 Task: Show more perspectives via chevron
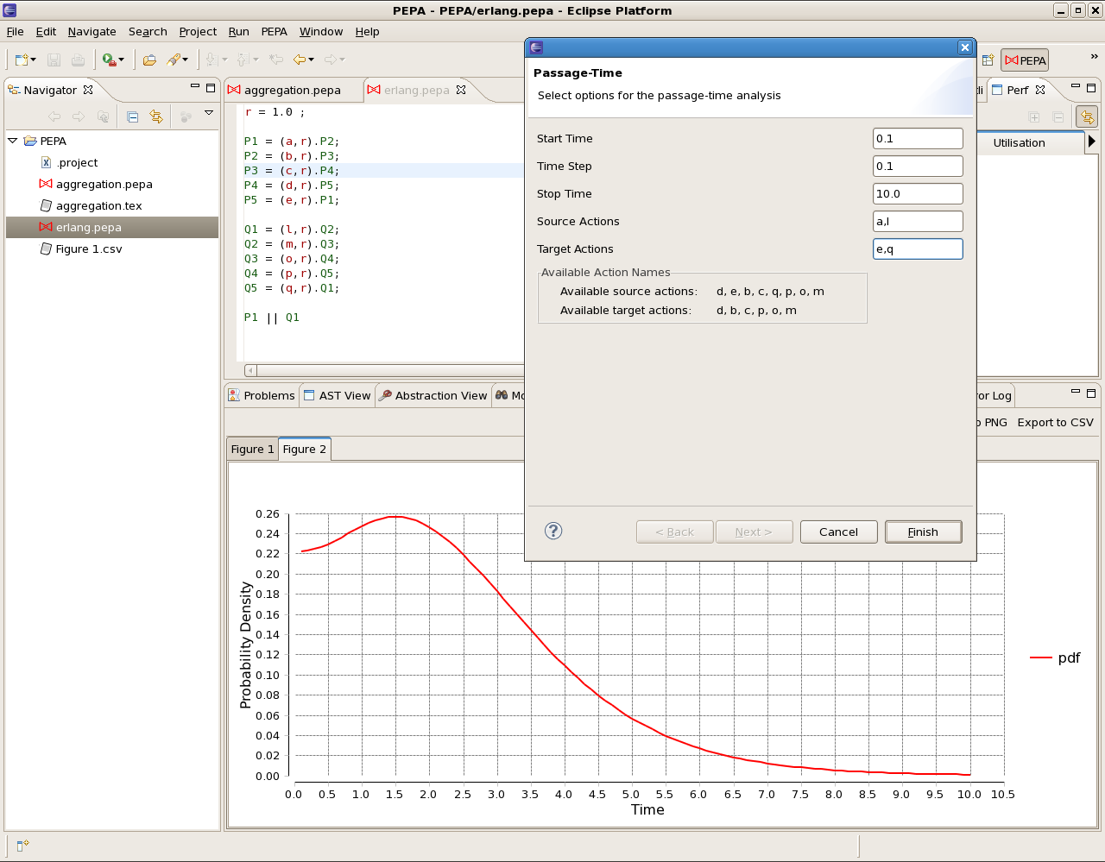(1094, 57)
